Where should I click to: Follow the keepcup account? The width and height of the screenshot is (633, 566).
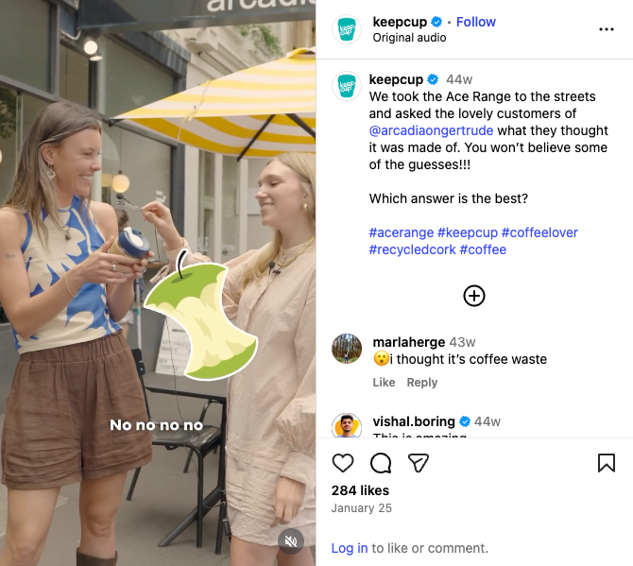click(476, 22)
